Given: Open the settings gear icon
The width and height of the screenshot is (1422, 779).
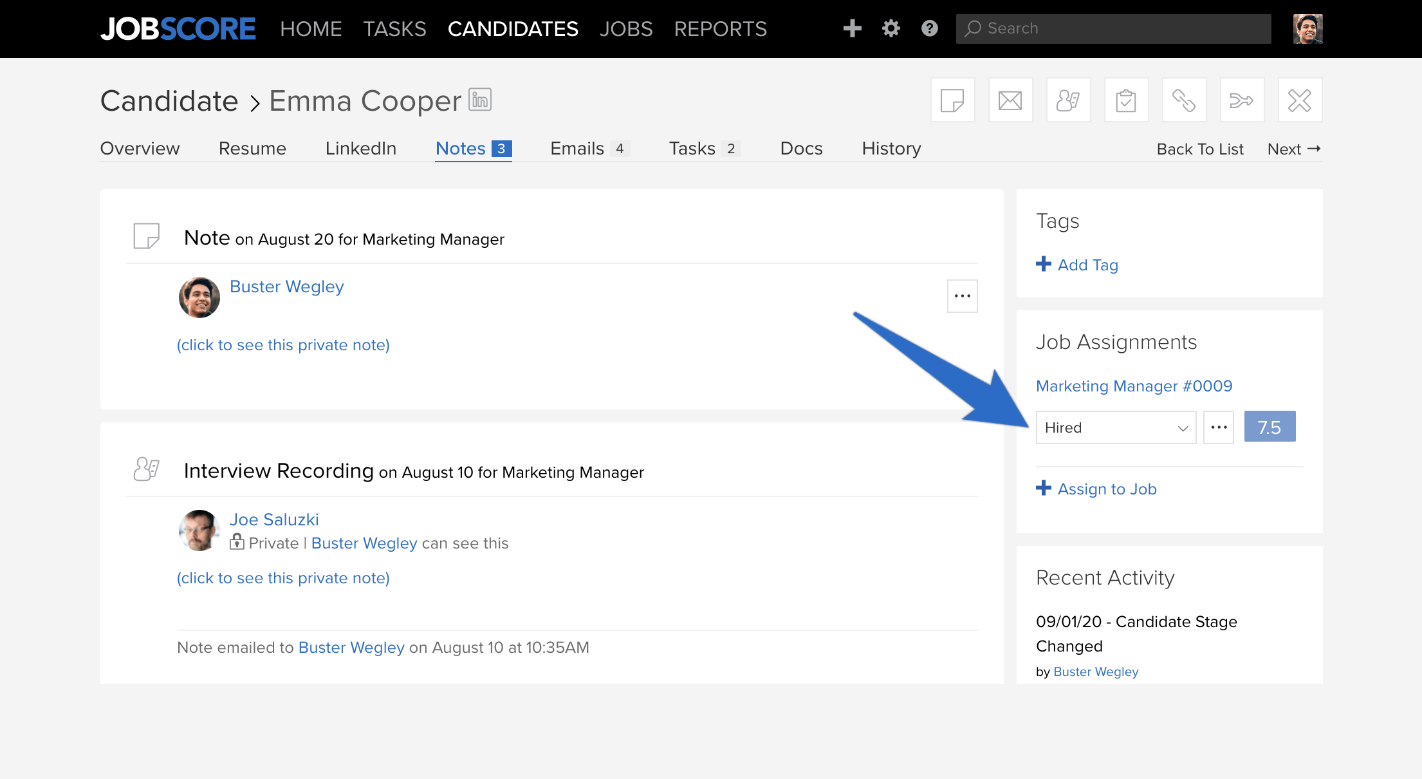Looking at the screenshot, I should click(x=891, y=28).
